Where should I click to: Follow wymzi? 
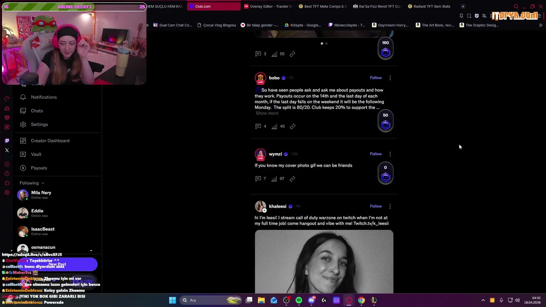[x=376, y=154]
